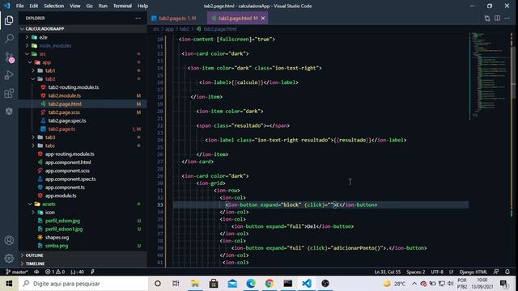518x291 pixels.
Task: Open Explorer panel more actions ellipsis
Action: [138, 18]
